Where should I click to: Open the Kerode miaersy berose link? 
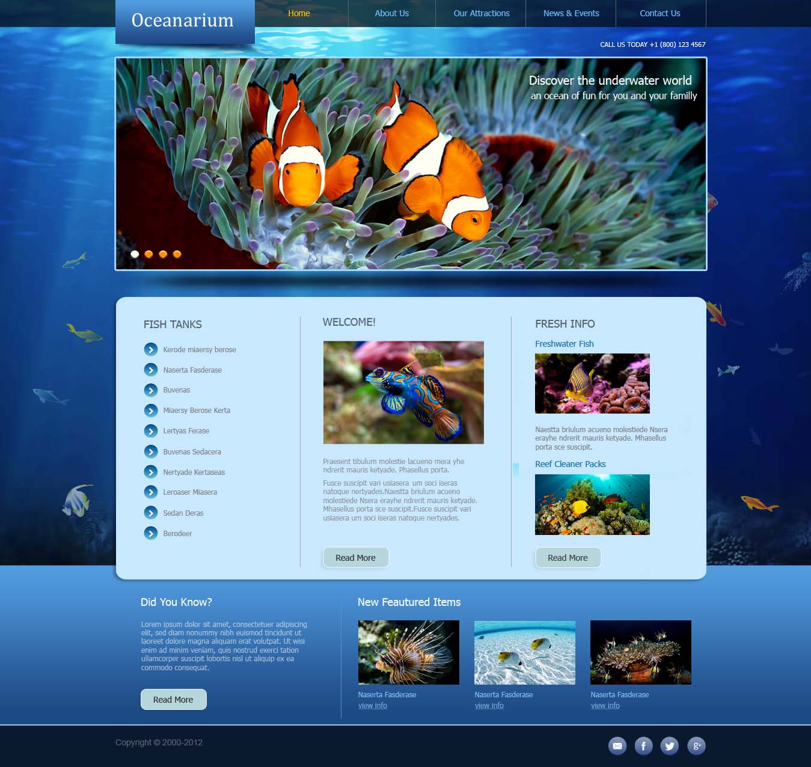tap(200, 349)
